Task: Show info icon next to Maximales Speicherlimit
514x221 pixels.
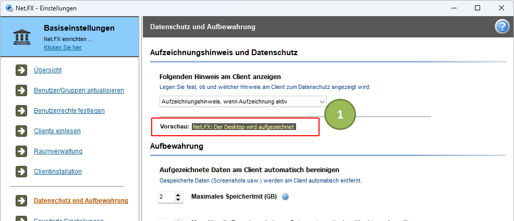Action: coord(285,197)
